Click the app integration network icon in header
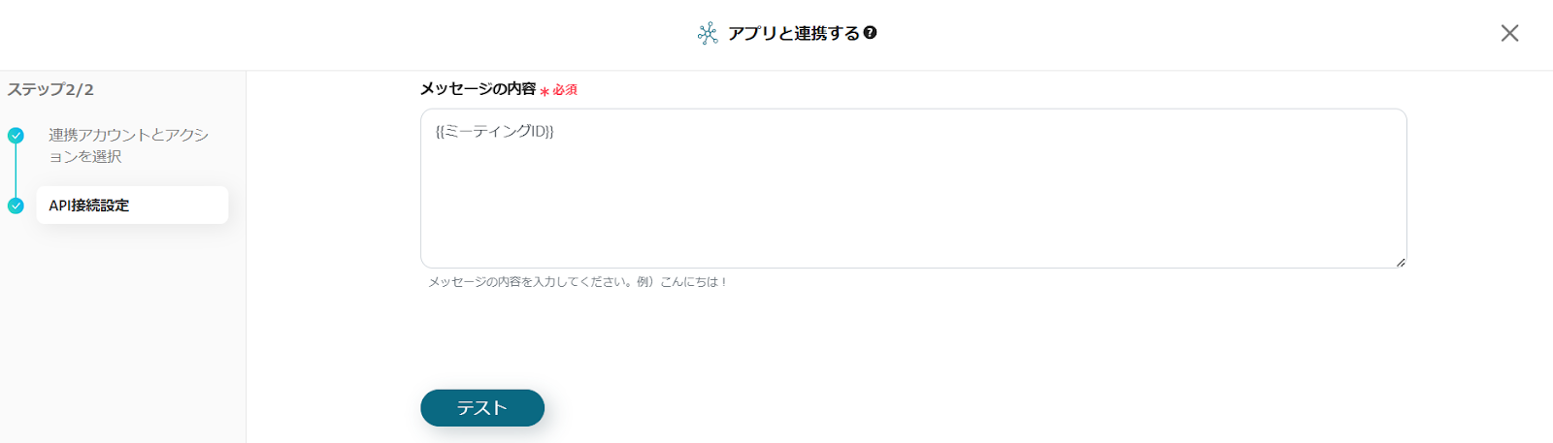 pos(708,33)
